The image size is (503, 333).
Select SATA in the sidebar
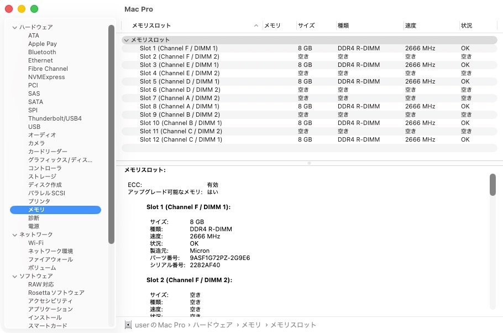point(35,102)
